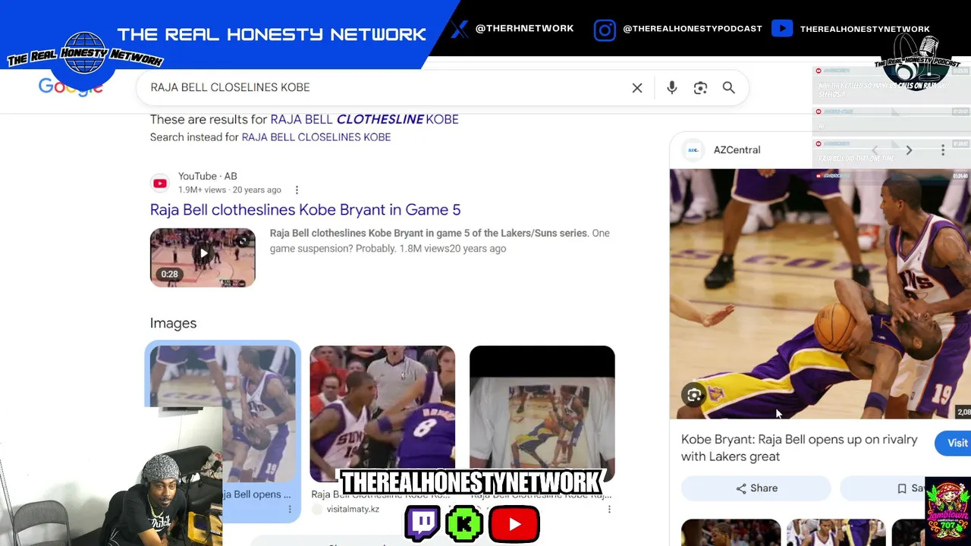Viewport: 971px width, 546px height.
Task: Open "Raja Bell clotheslines Kobe Bryant in Game 5" link
Action: 305,209
